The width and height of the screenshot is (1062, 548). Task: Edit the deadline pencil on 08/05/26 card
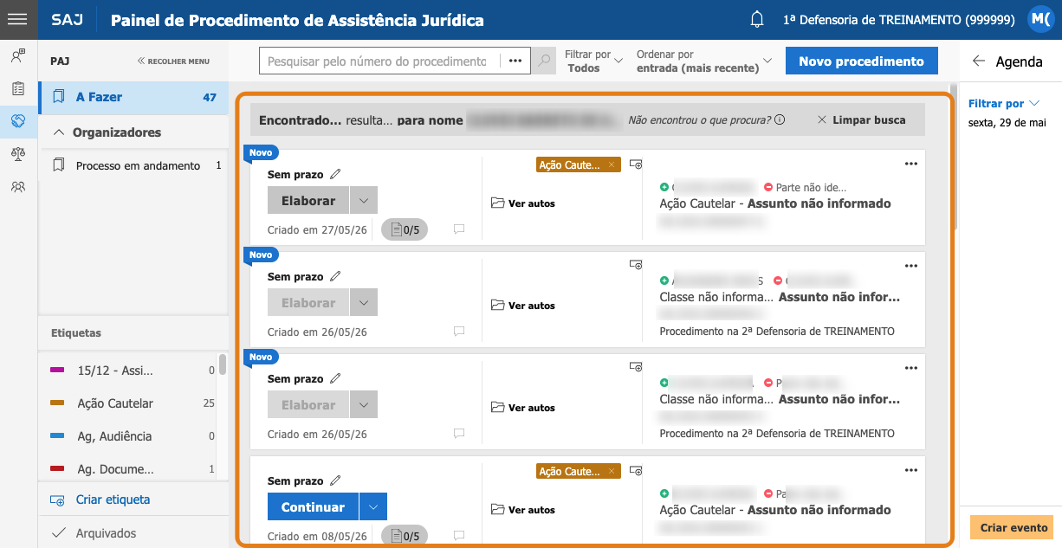(x=335, y=480)
